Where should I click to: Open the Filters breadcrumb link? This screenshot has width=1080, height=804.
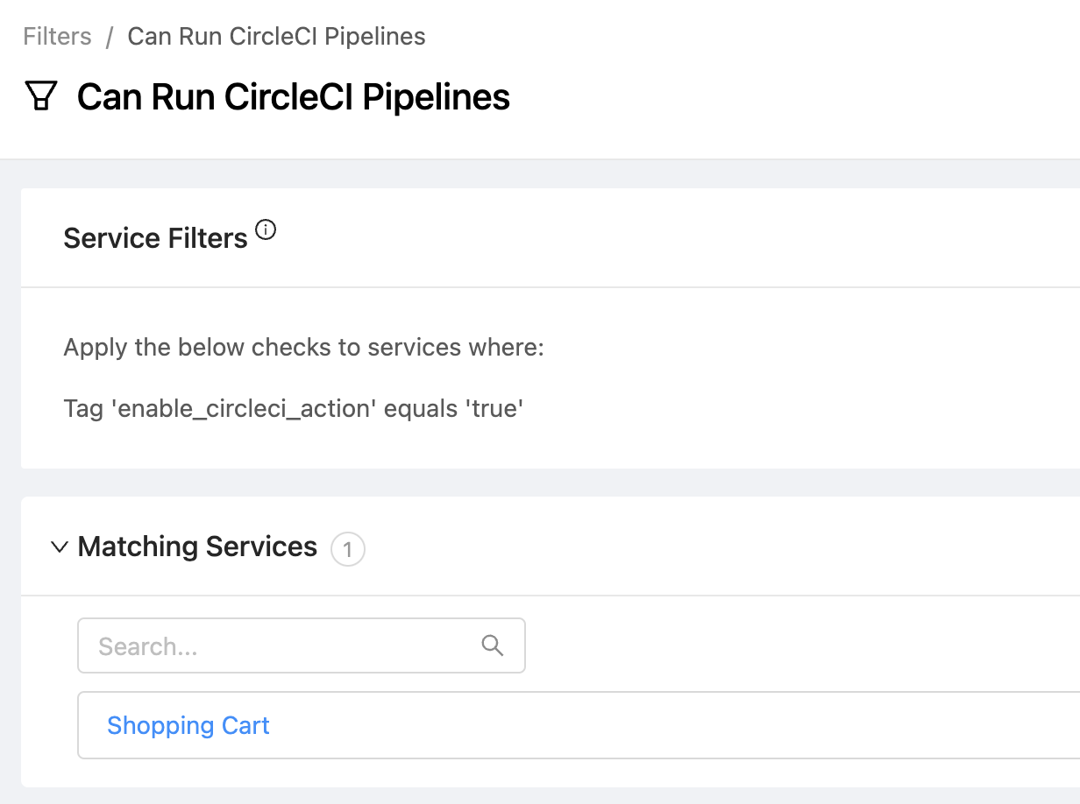[57, 37]
